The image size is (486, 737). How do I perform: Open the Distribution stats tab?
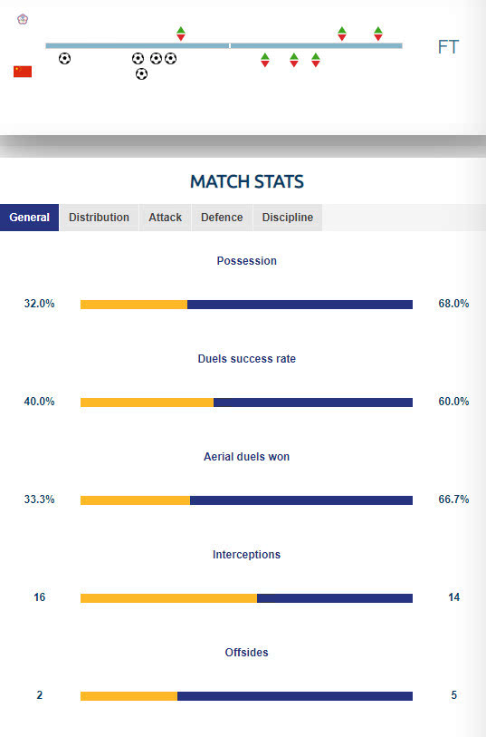coord(99,218)
